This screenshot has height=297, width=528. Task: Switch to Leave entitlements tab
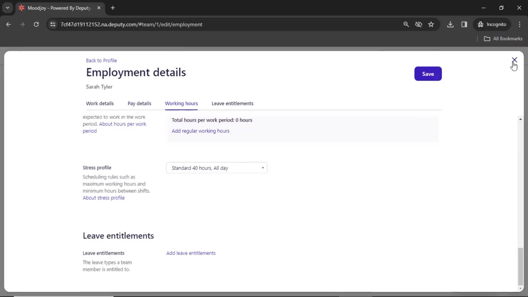click(x=232, y=103)
